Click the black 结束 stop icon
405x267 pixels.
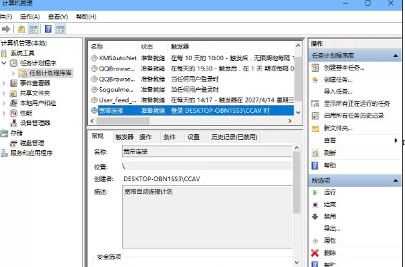point(315,205)
